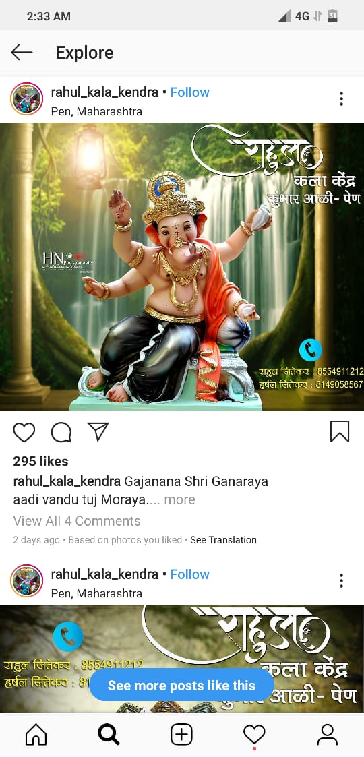Viewport: 364px width, 757px height.
Task: Open Activity heart tab in bottom bar
Action: point(254,735)
